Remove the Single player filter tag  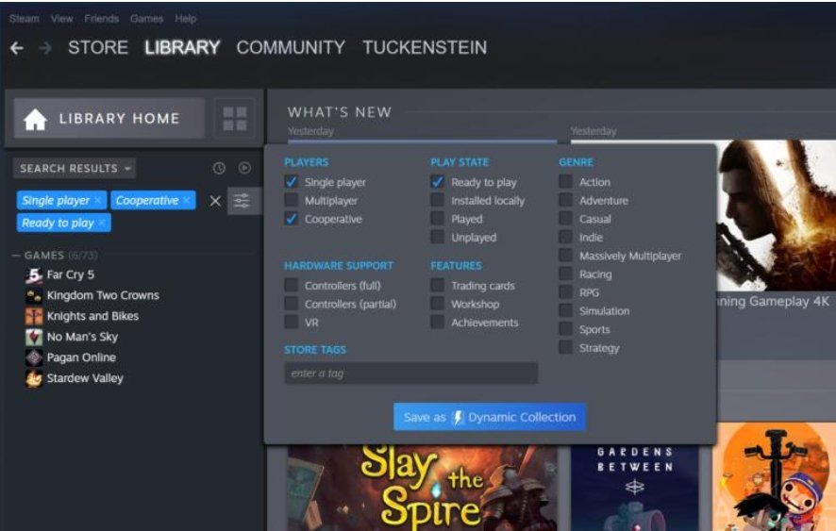[x=97, y=201]
